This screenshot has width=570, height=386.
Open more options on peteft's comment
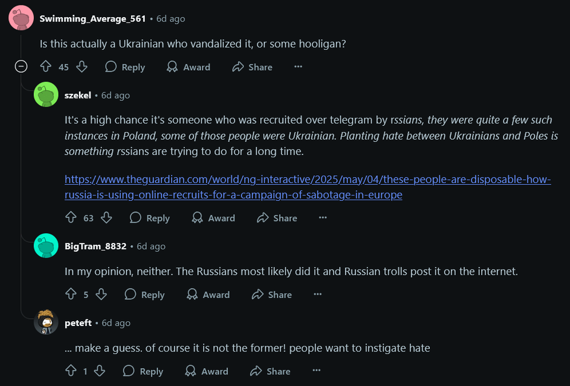coord(316,371)
